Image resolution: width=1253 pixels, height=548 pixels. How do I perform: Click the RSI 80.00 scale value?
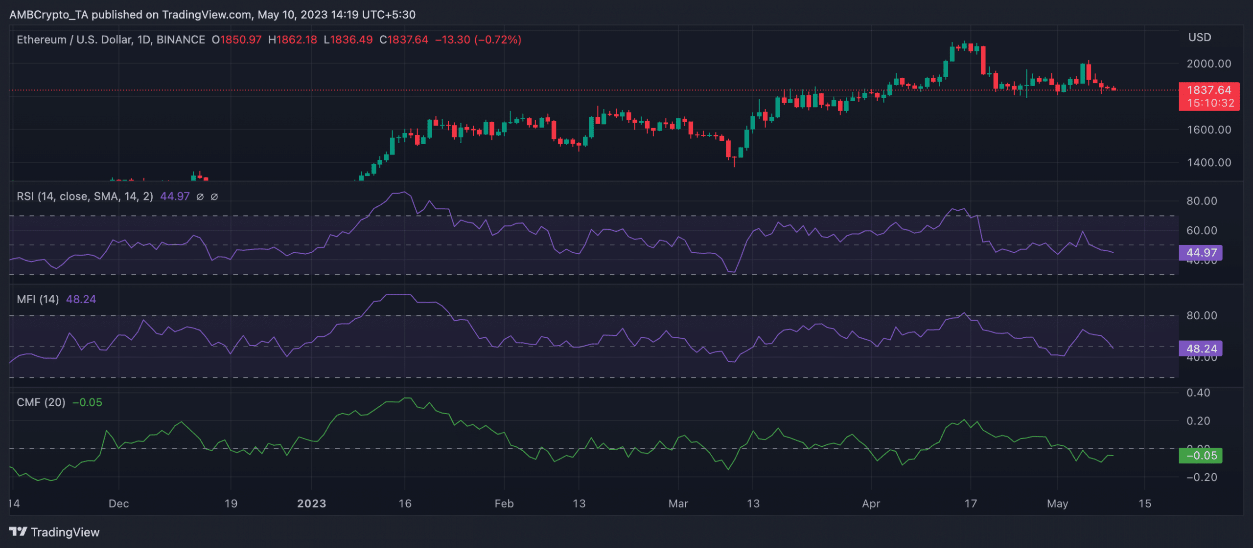point(1202,201)
